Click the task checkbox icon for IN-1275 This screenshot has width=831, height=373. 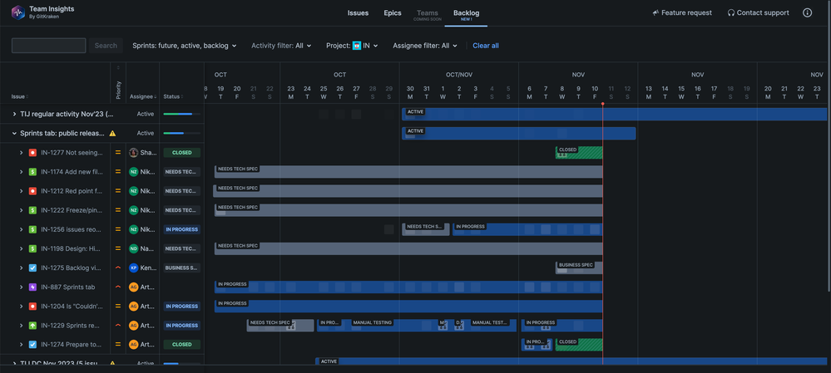pyautogui.click(x=32, y=267)
